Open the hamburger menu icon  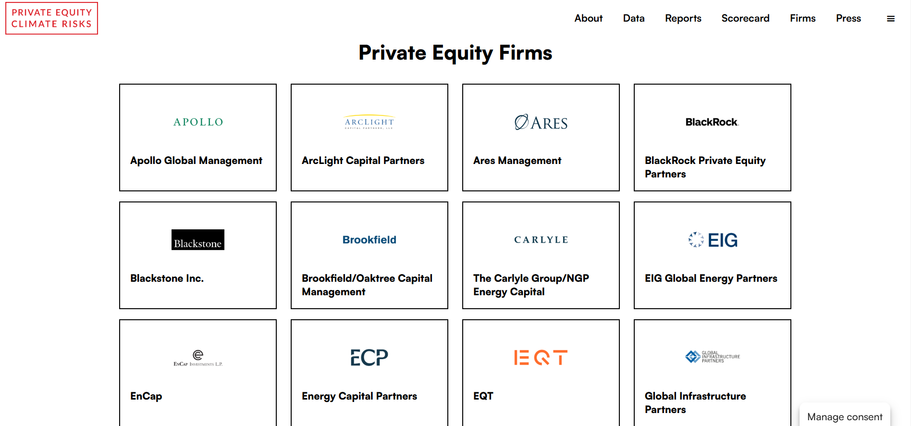[x=890, y=19]
